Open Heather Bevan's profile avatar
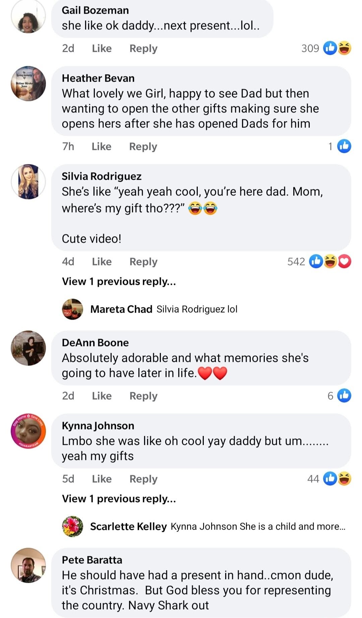 click(x=28, y=83)
